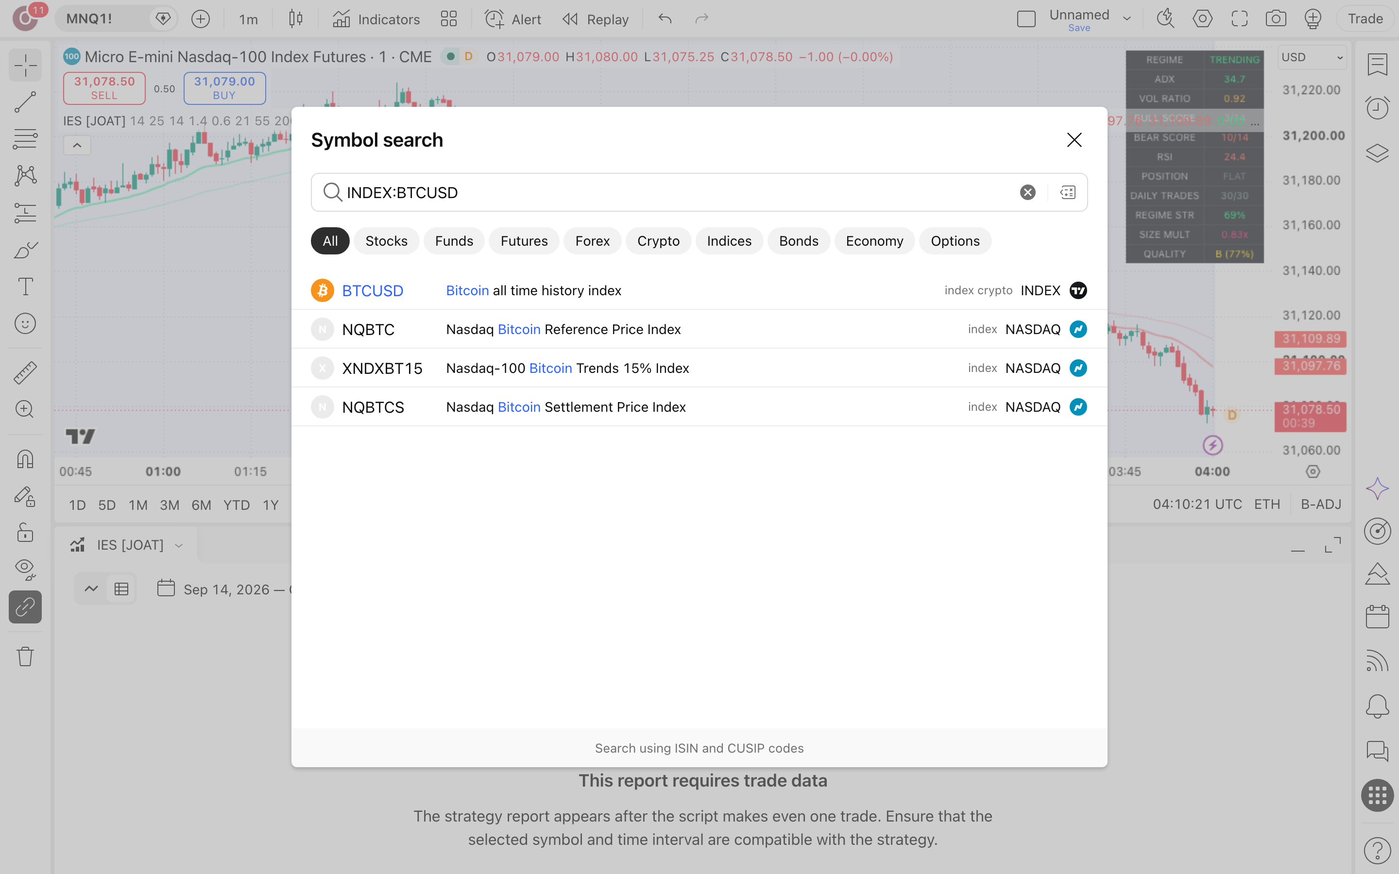Take a chart snapshot with the camera icon
This screenshot has width=1399, height=874.
coord(1275,19)
